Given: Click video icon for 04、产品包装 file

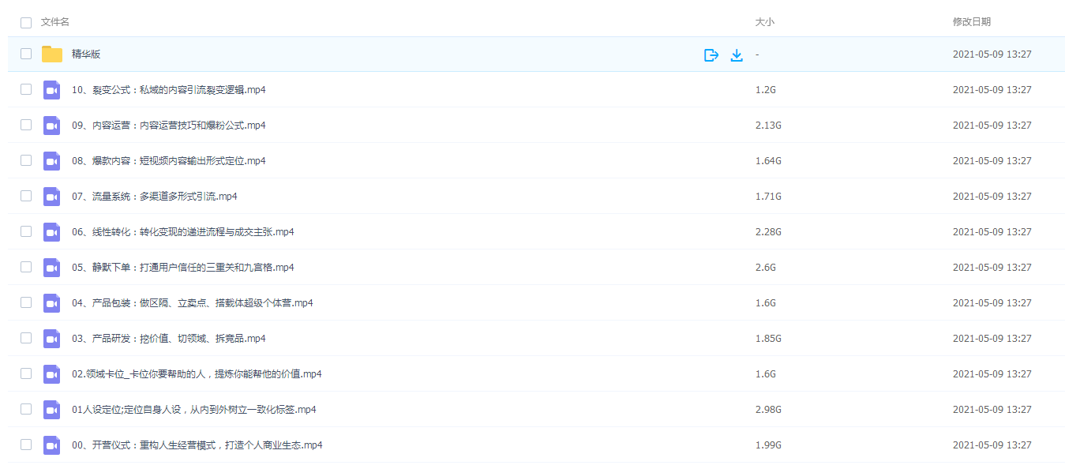Looking at the screenshot, I should [x=52, y=303].
